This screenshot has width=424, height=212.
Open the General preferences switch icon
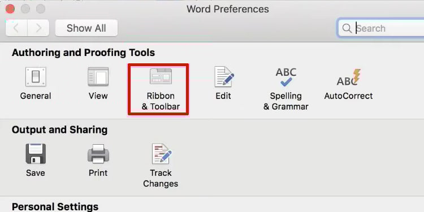pyautogui.click(x=36, y=77)
